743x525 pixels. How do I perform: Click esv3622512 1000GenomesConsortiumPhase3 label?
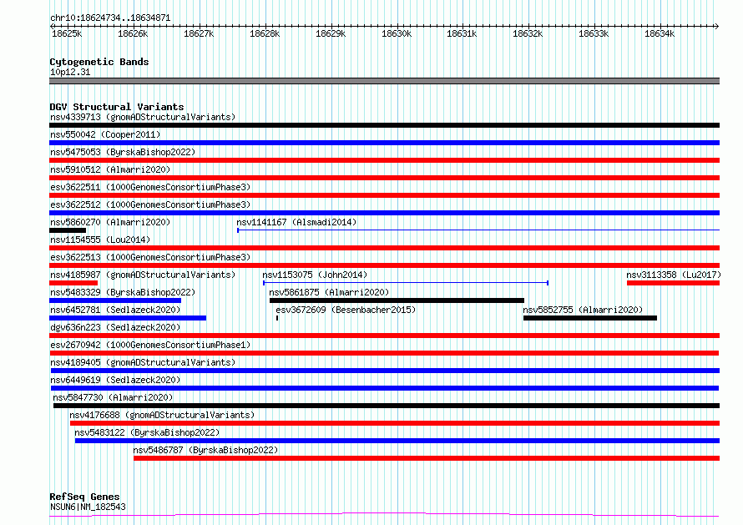point(150,204)
